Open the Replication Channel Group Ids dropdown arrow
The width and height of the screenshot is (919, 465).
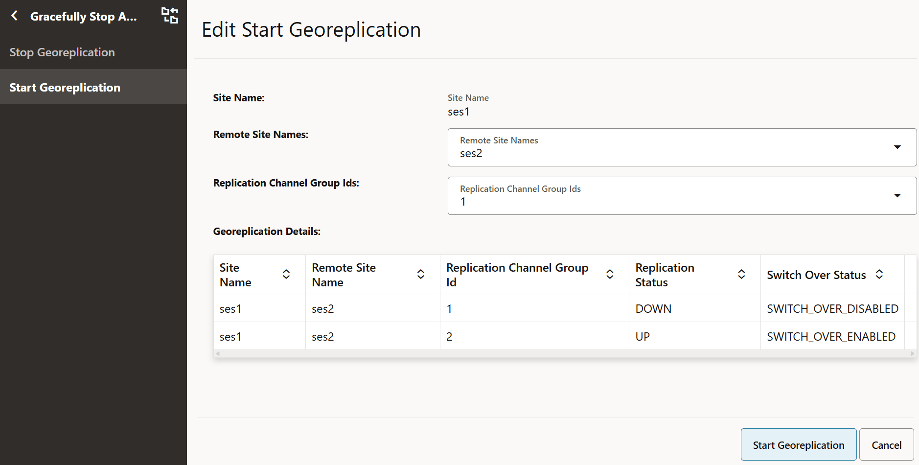pos(897,195)
